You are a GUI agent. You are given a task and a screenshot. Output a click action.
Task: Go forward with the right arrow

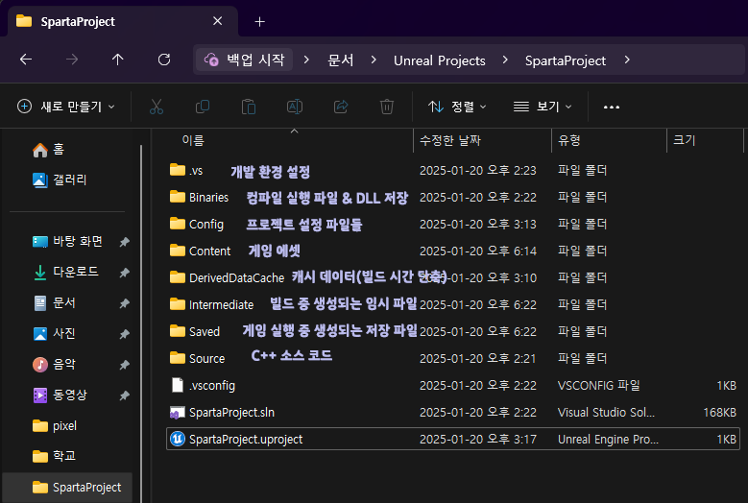72,60
